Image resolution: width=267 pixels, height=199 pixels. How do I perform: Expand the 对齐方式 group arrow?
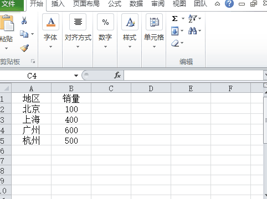(78, 47)
